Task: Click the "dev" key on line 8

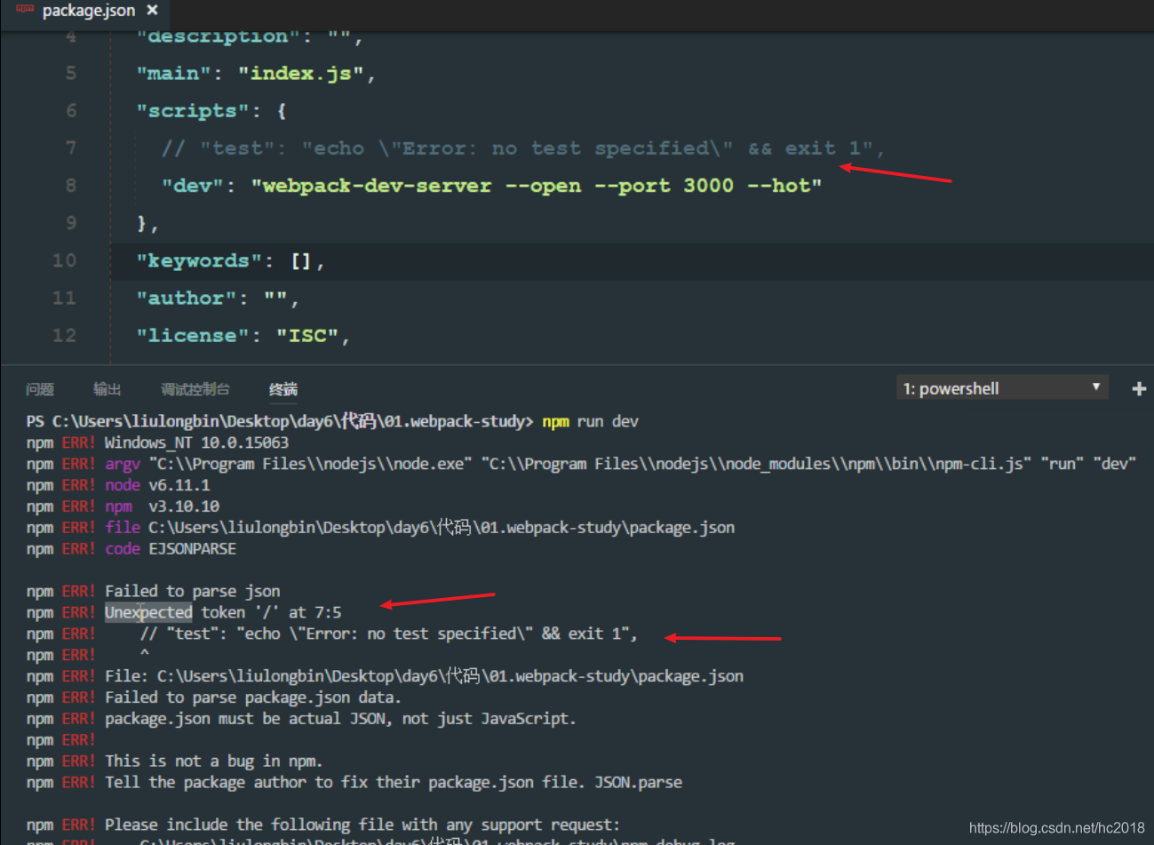Action: point(193,186)
